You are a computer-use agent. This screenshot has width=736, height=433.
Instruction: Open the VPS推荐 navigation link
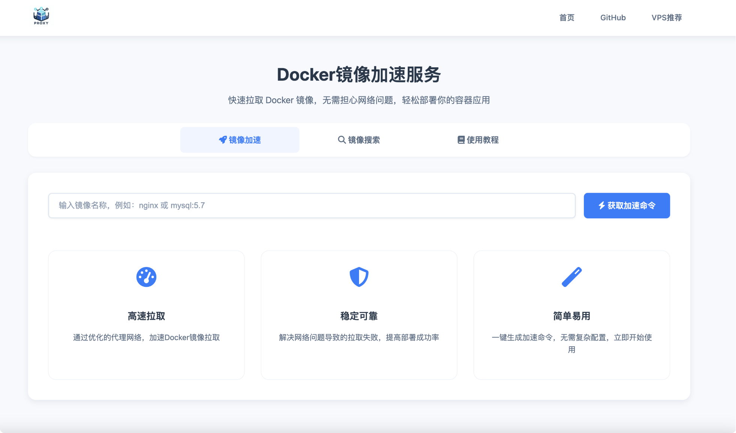(666, 18)
